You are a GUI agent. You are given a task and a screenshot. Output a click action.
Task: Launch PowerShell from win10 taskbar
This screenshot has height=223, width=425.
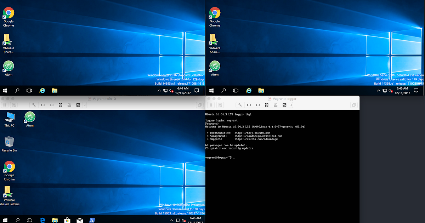click(x=91, y=220)
